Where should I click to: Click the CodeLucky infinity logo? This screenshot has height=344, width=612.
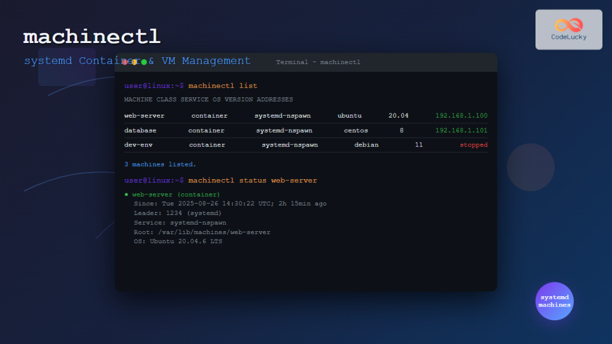pos(568,23)
